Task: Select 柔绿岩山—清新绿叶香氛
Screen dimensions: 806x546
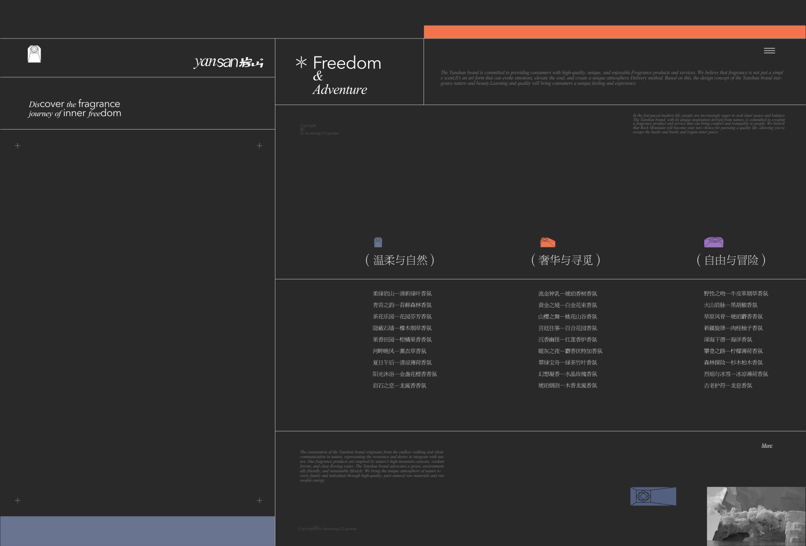Action: 402,294
